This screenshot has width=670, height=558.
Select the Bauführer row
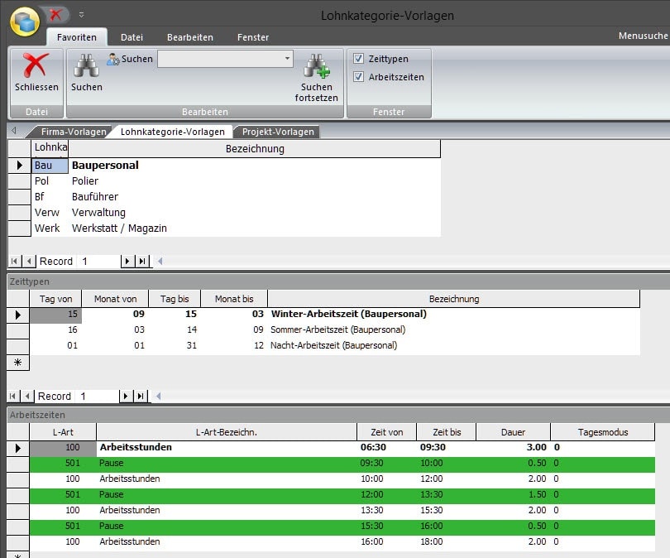click(236, 197)
